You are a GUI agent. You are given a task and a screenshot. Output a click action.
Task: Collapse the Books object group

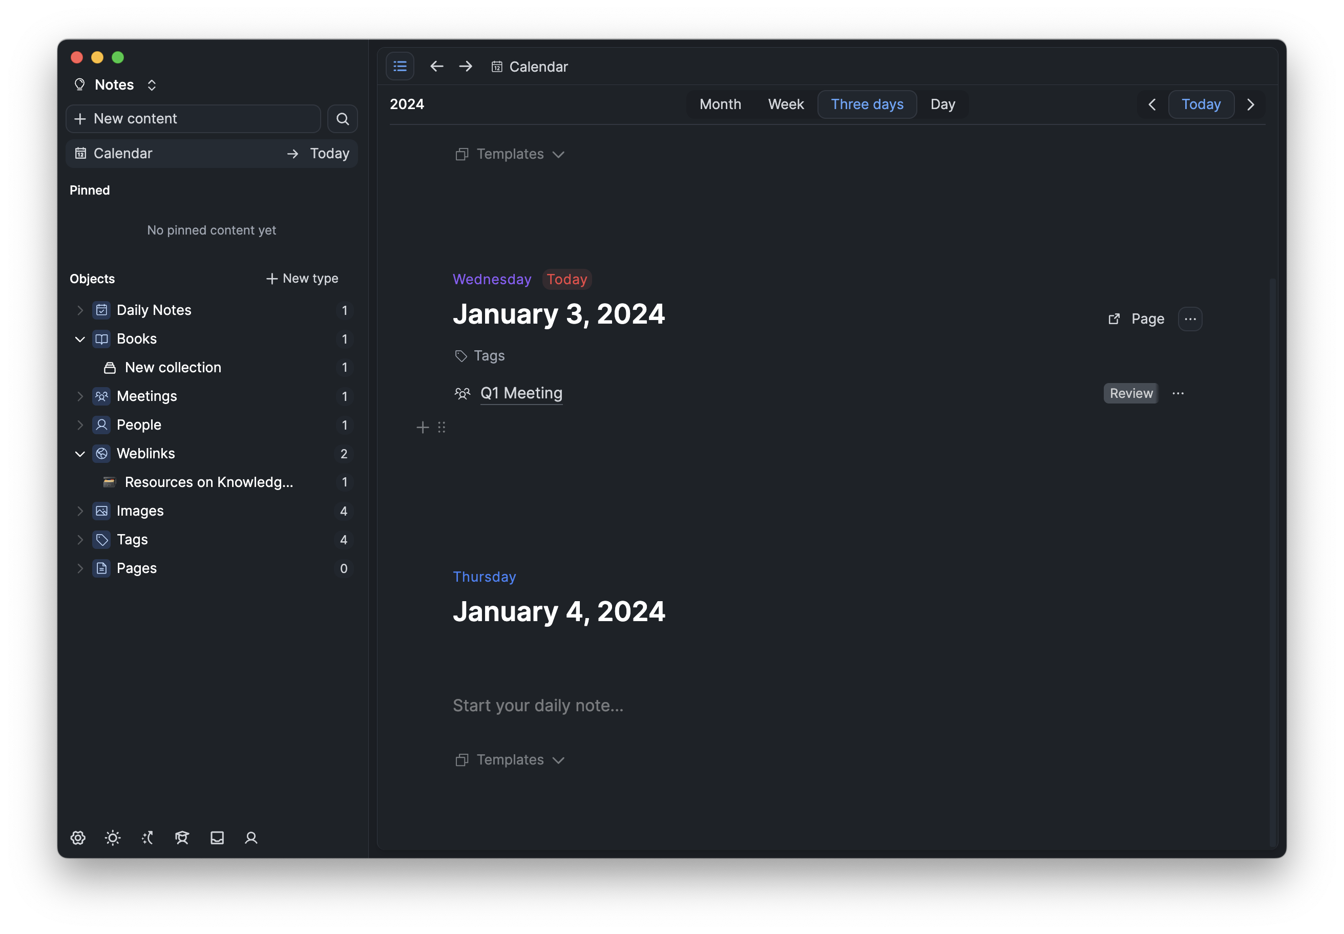(x=80, y=339)
